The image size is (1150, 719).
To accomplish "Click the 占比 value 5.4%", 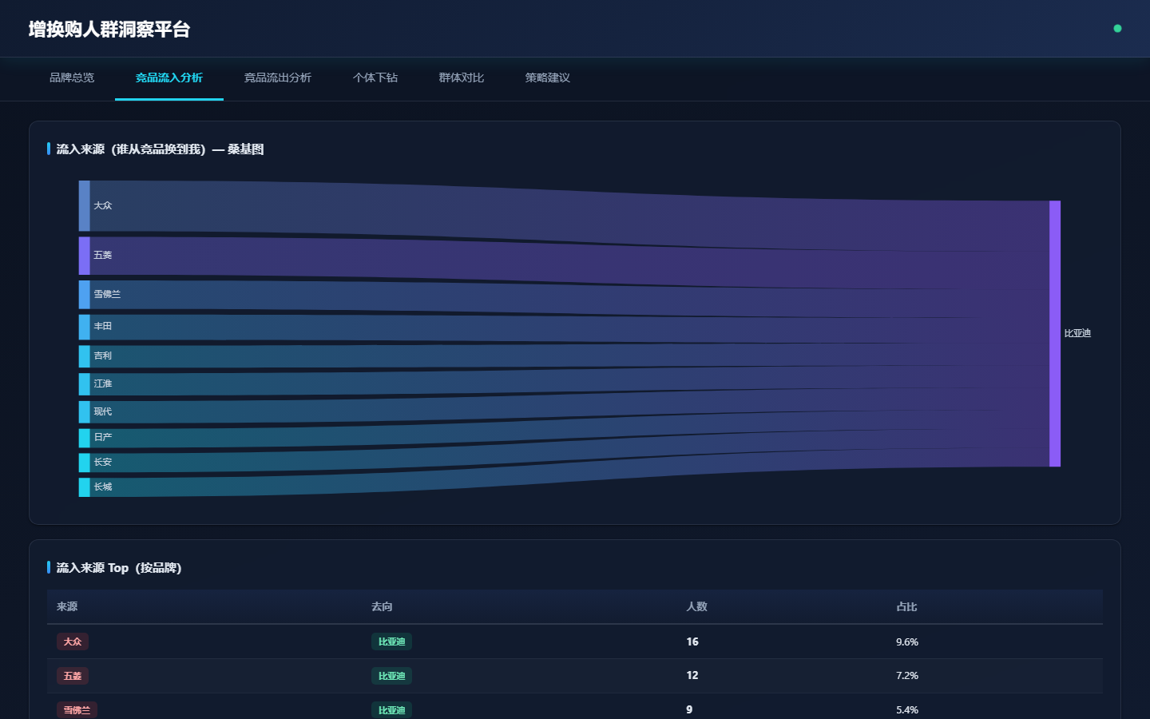I will tap(907, 709).
